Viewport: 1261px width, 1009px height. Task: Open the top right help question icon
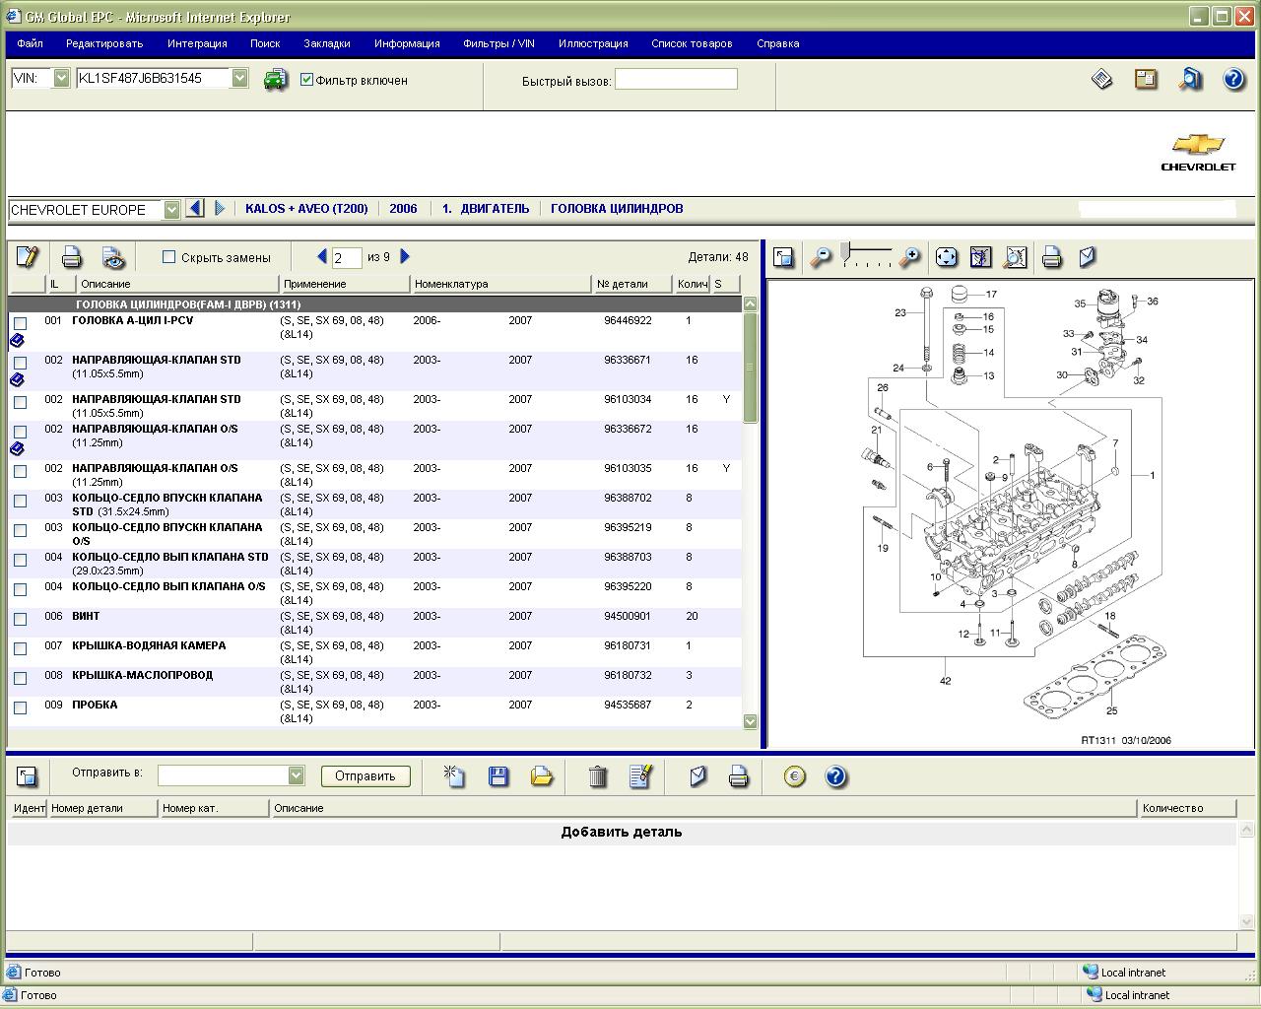[x=1233, y=79]
